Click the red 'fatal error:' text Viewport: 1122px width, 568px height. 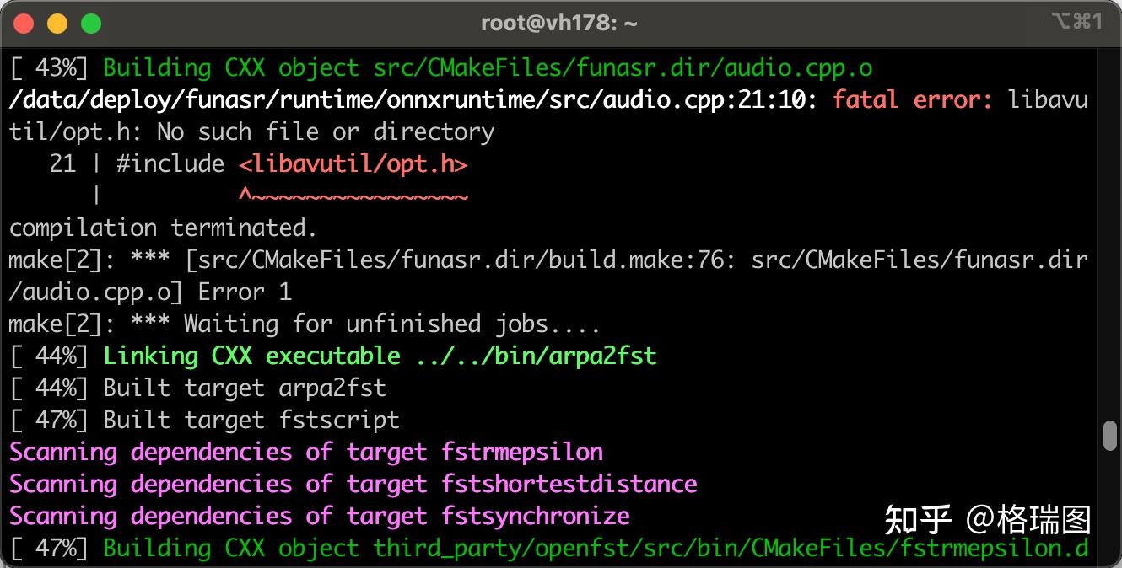[x=913, y=100]
